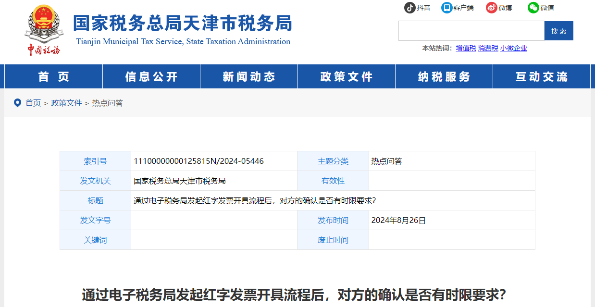This screenshot has height=307, width=595.
Task: Open the 抖音 Douyin account icon
Action: pyautogui.click(x=411, y=8)
